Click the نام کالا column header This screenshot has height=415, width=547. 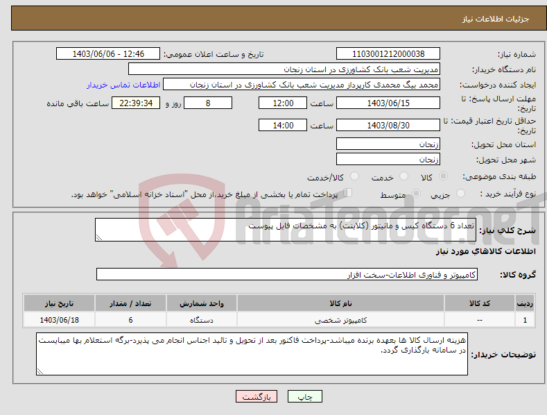click(x=340, y=303)
